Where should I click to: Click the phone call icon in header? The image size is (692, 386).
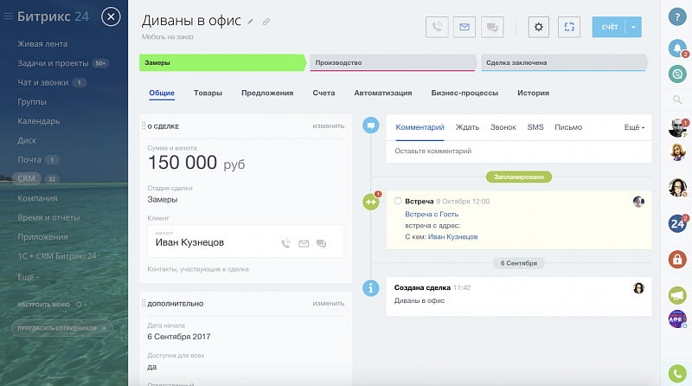pos(437,27)
